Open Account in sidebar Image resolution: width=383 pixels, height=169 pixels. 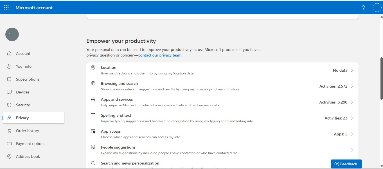[x=33, y=53]
